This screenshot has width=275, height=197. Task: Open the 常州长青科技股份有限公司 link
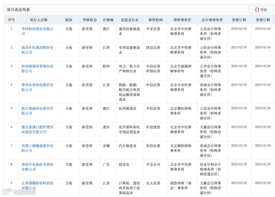(37, 87)
